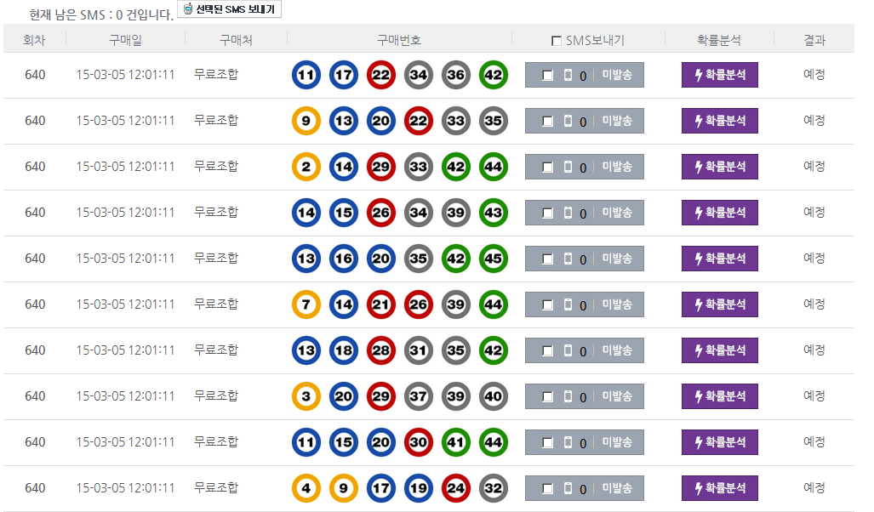Click the green number 45 ball
Viewport: 874px width, 512px height.
pyautogui.click(x=494, y=259)
